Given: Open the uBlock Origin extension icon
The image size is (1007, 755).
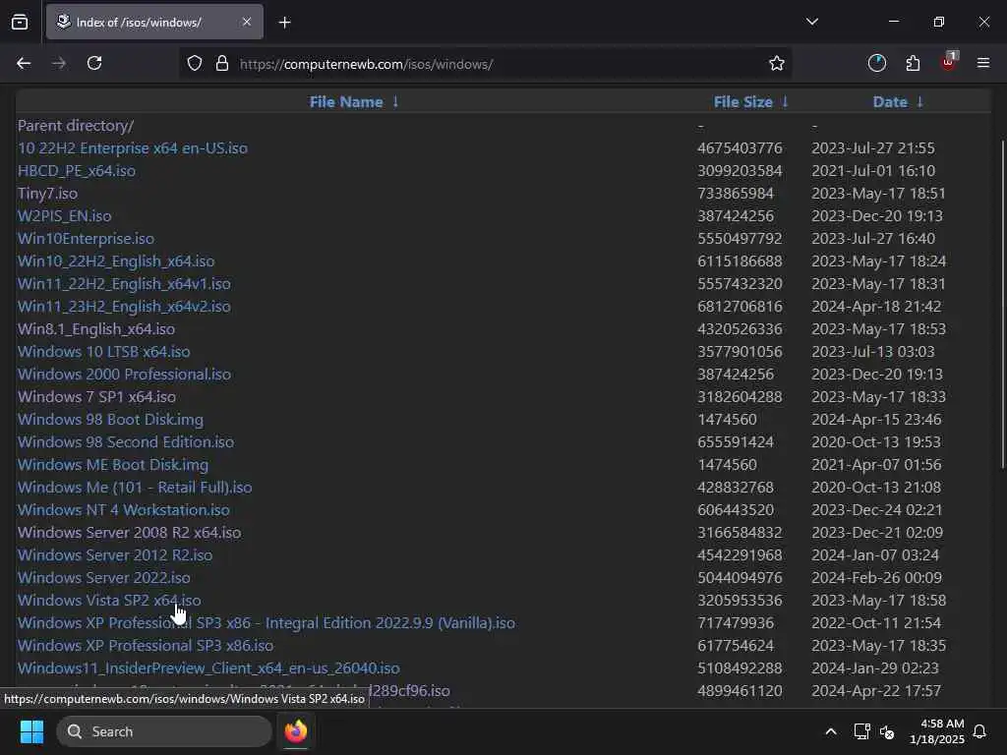Looking at the screenshot, I should [949, 62].
